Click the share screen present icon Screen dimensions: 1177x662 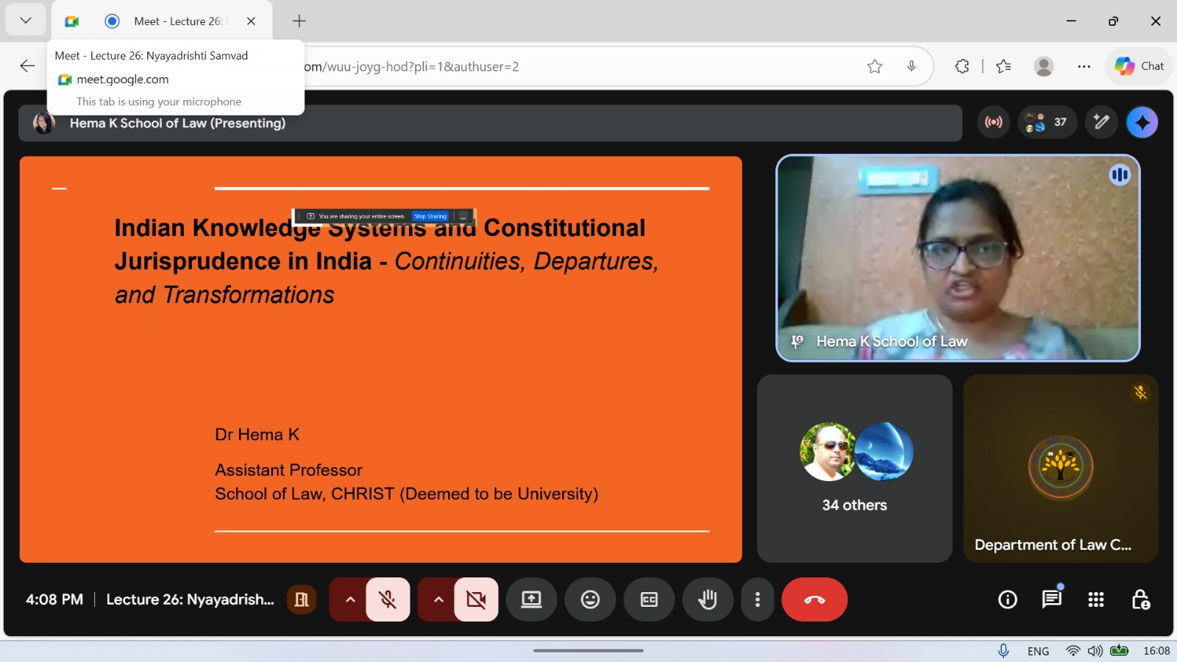pos(531,599)
